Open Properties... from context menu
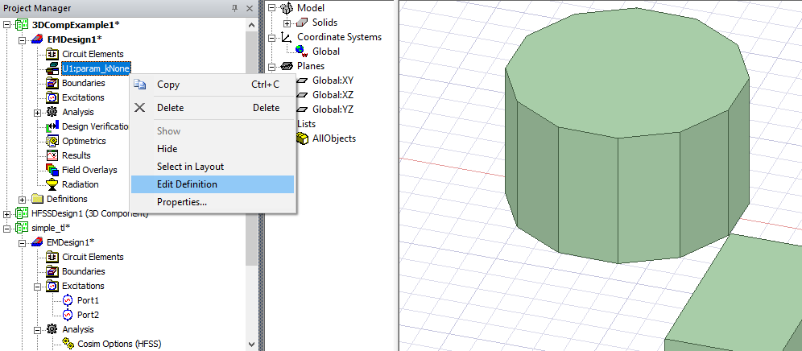Image resolution: width=802 pixels, height=351 pixels. click(213, 202)
